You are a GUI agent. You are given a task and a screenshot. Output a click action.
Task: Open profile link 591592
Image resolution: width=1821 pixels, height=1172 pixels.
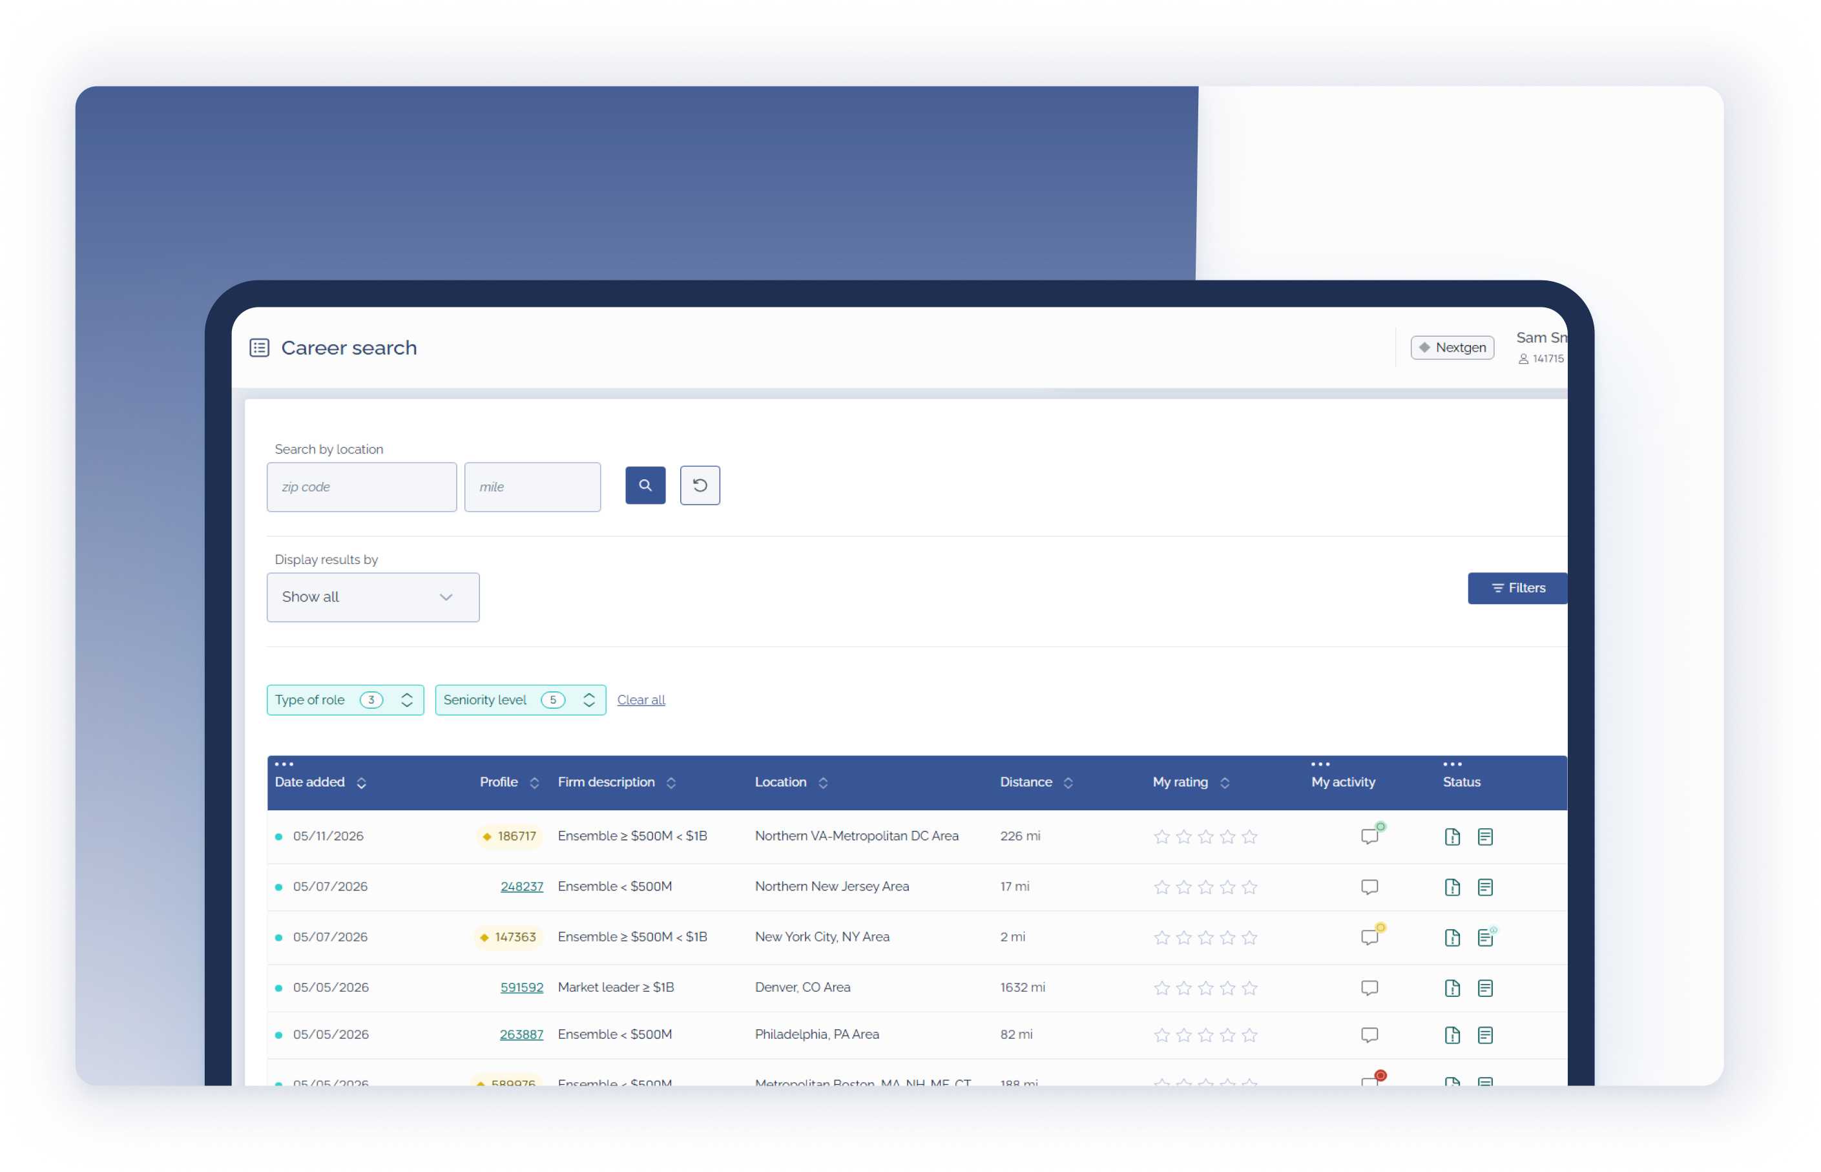(x=522, y=987)
